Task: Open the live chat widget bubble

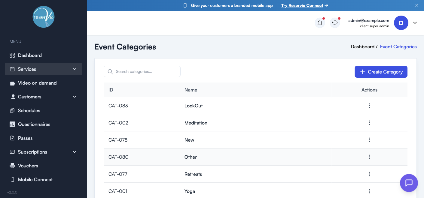Action: 409,183
